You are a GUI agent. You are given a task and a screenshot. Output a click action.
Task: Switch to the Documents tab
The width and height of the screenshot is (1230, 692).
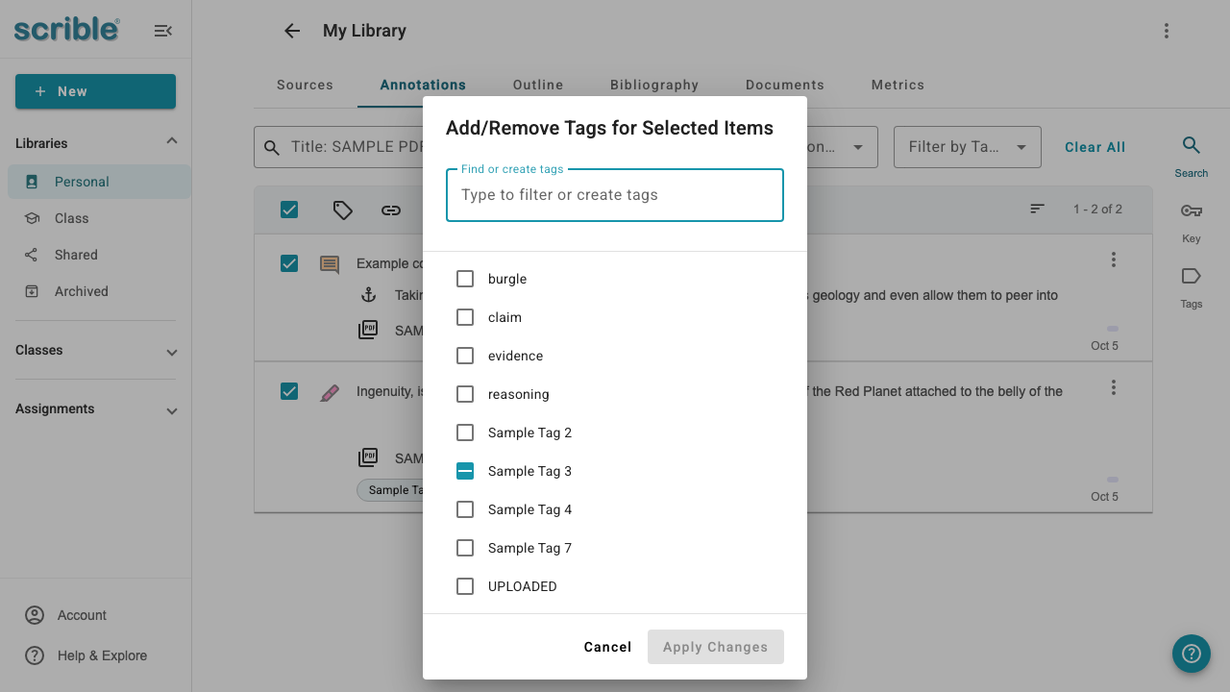tap(785, 85)
